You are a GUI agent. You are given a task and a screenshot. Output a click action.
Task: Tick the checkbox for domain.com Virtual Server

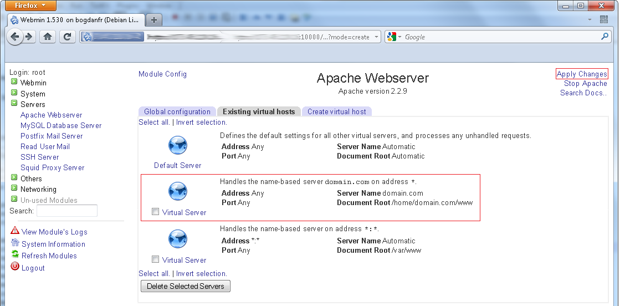coord(156,212)
